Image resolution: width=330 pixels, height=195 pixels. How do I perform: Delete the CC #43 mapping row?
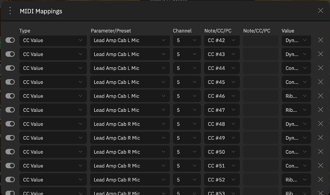tap(320, 54)
